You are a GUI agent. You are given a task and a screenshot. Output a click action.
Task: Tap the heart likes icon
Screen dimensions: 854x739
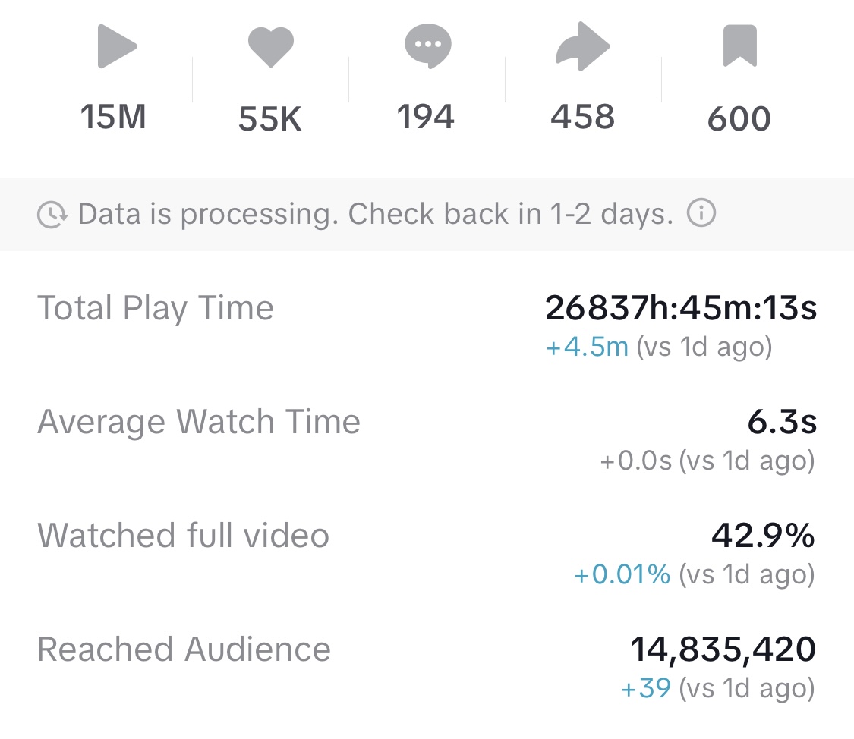coord(270,47)
